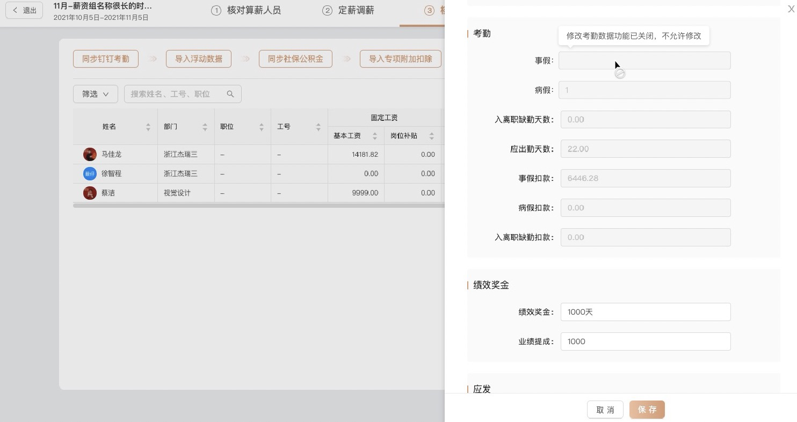Click 马佳龙's avatar
This screenshot has height=422, width=797.
pyautogui.click(x=90, y=154)
